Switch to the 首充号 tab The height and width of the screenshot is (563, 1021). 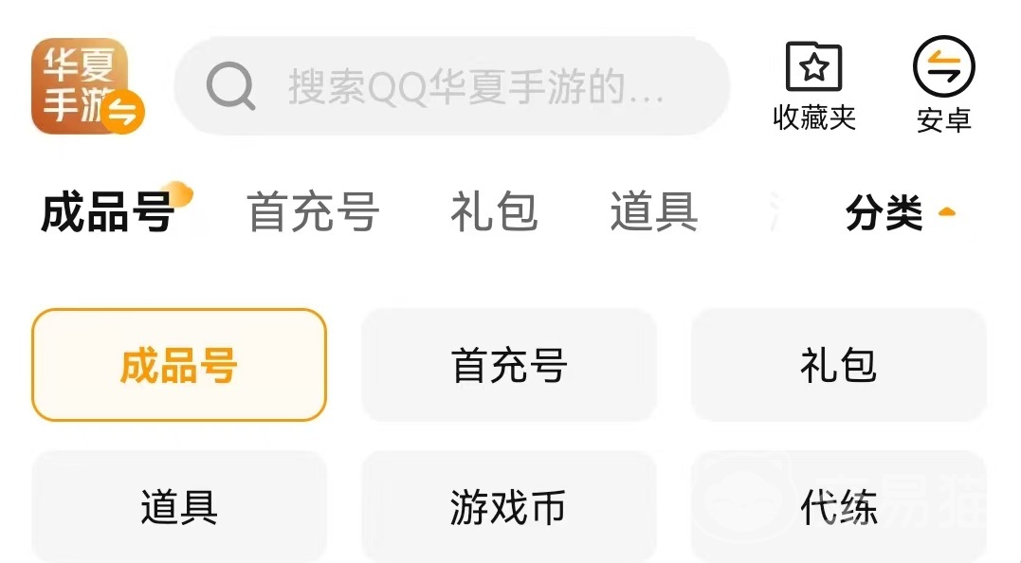coord(313,212)
